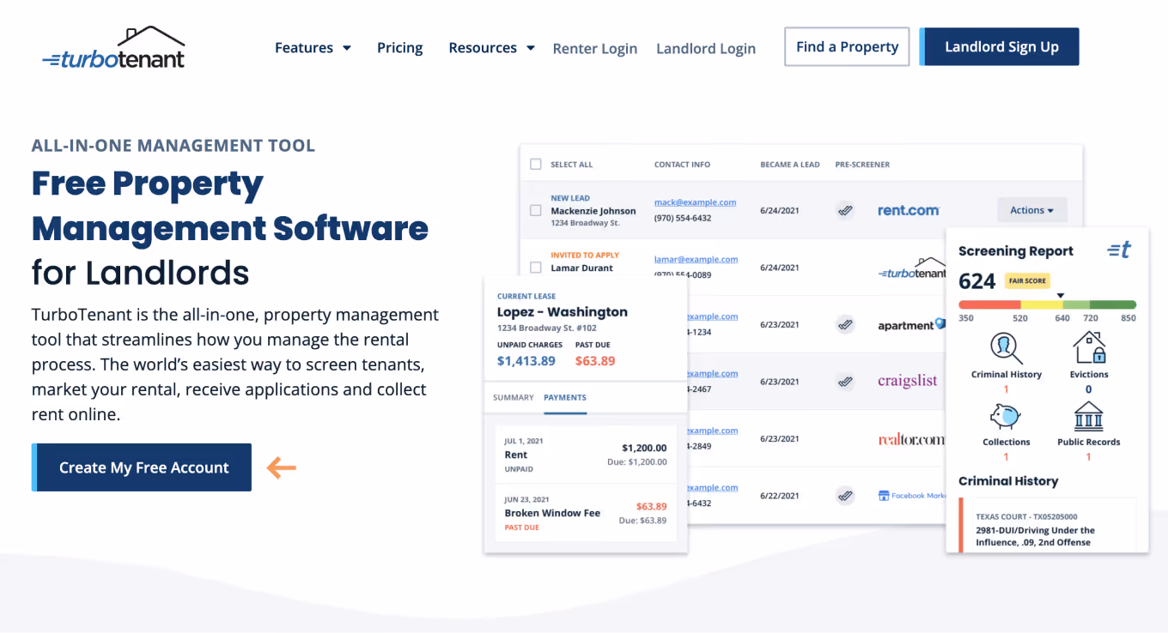Click the Evictions house lock icon
1168x633 pixels.
1089,347
